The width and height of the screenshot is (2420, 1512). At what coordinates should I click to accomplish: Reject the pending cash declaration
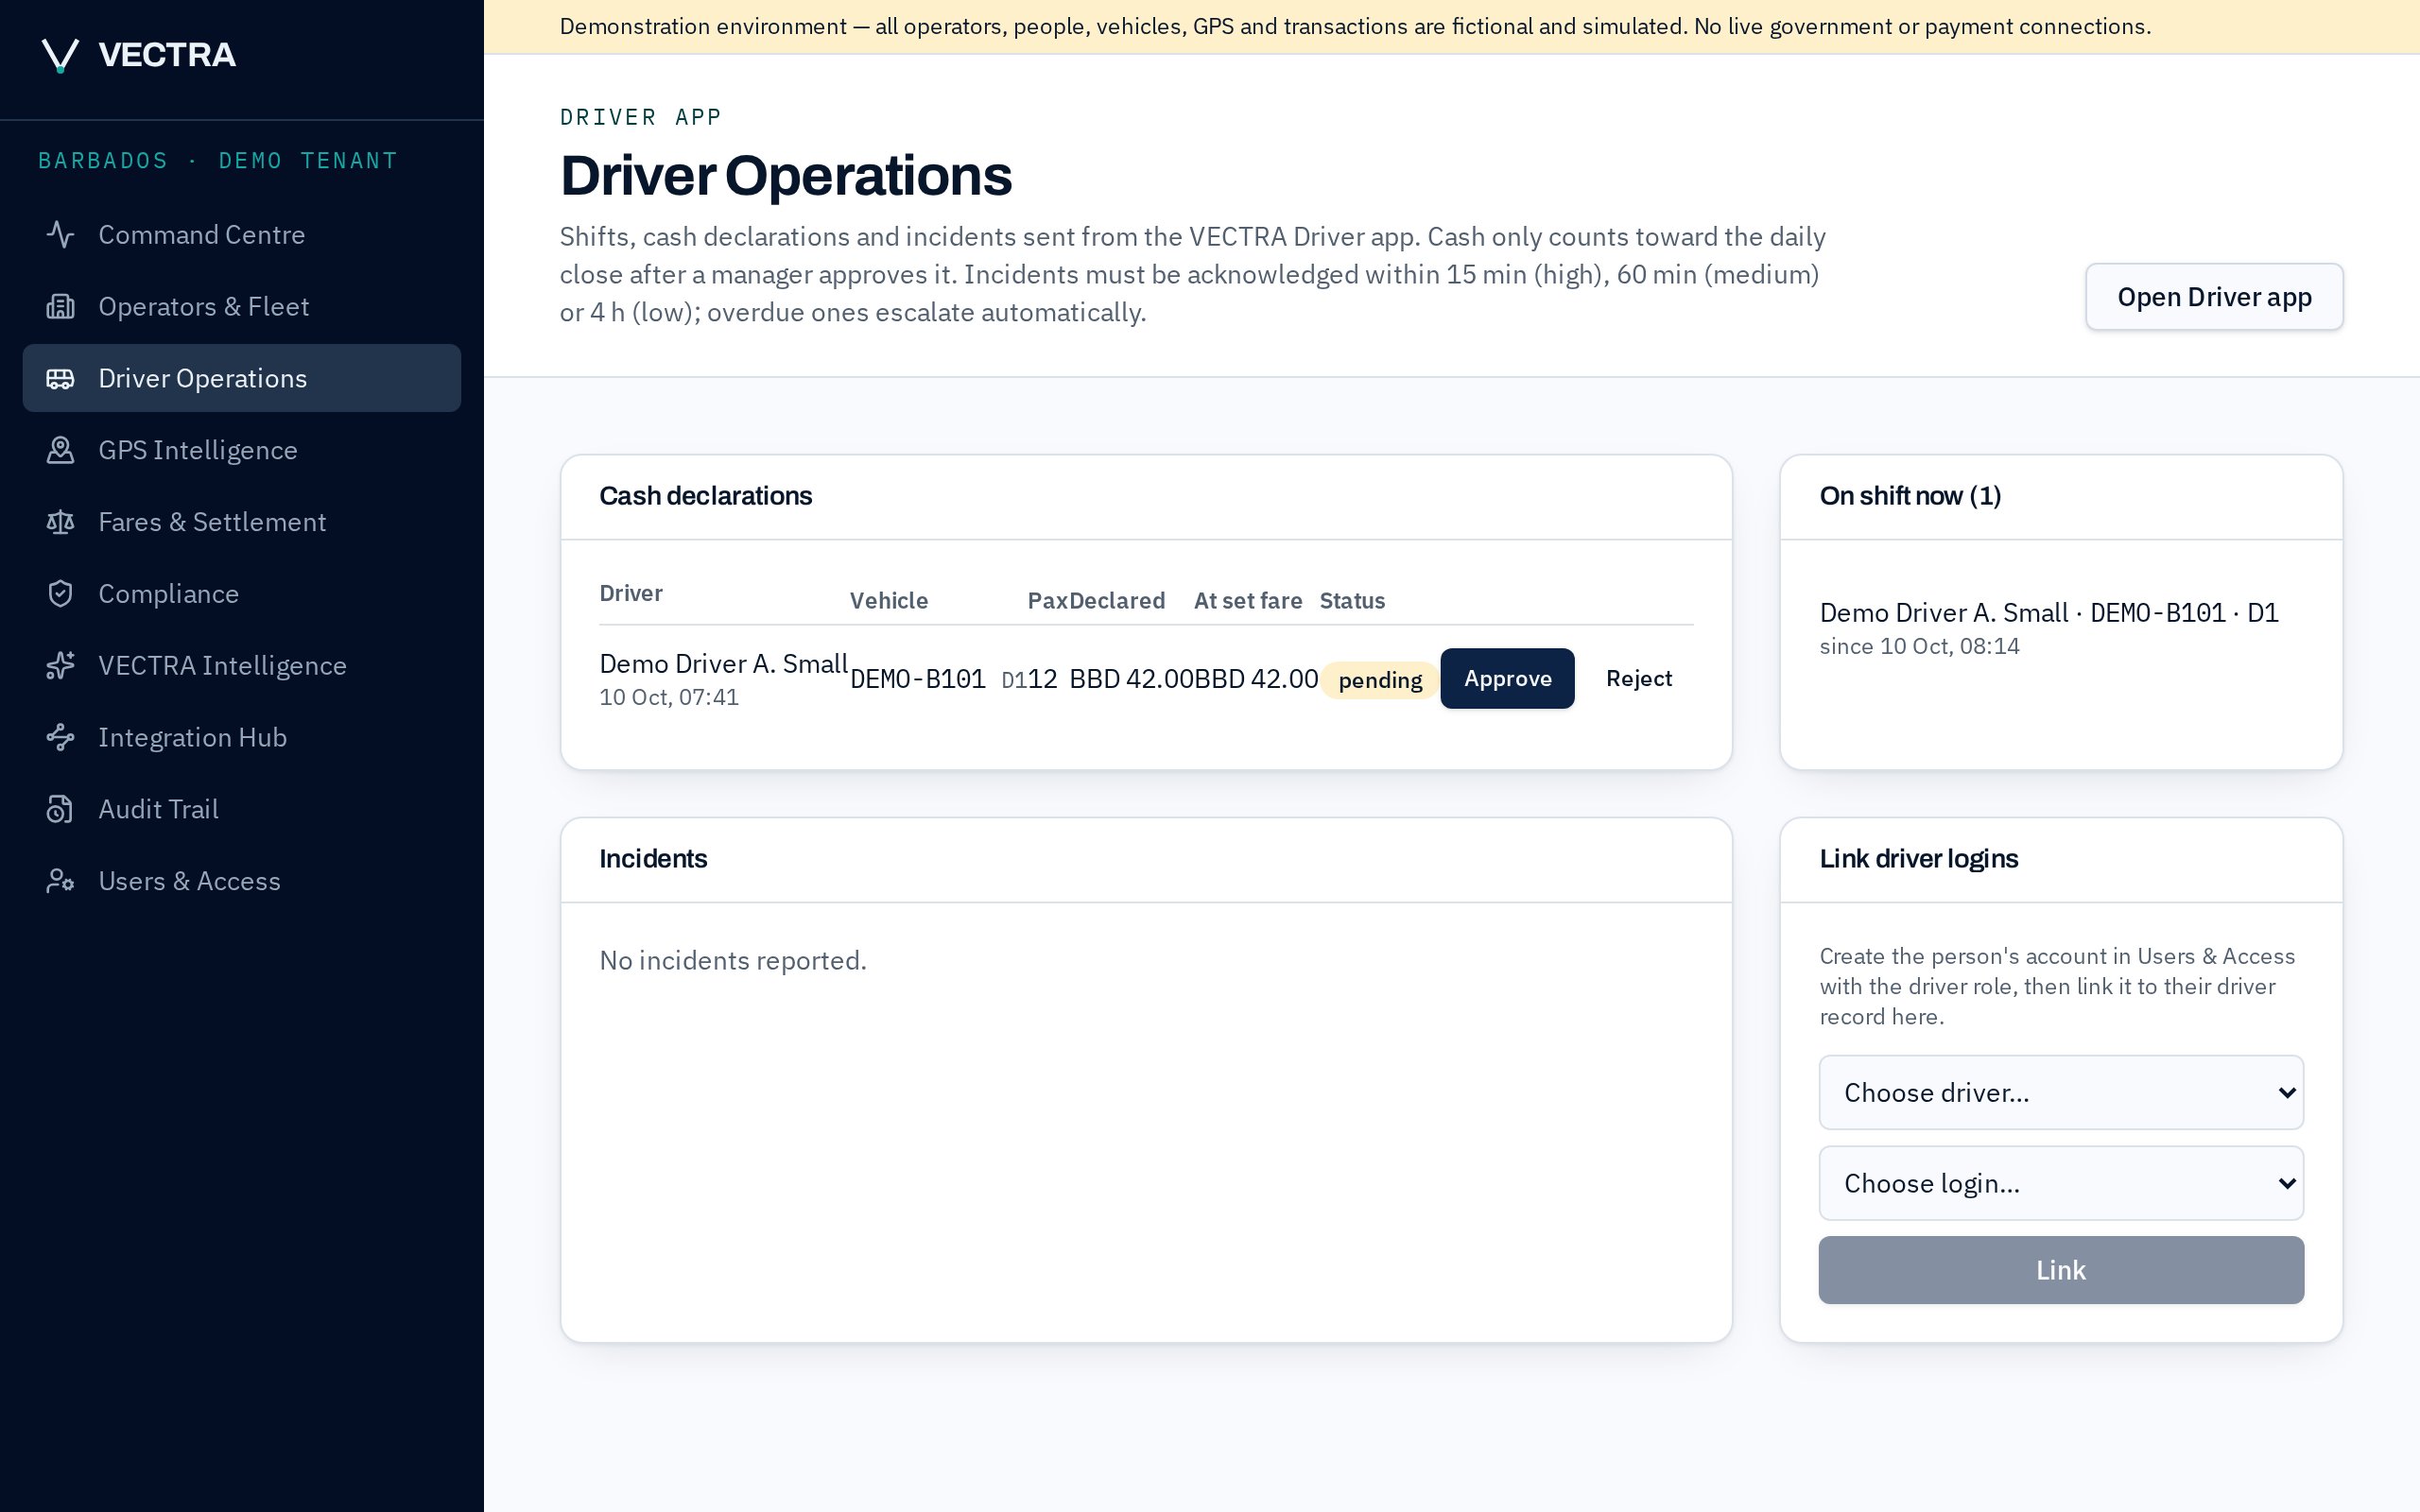click(1638, 679)
